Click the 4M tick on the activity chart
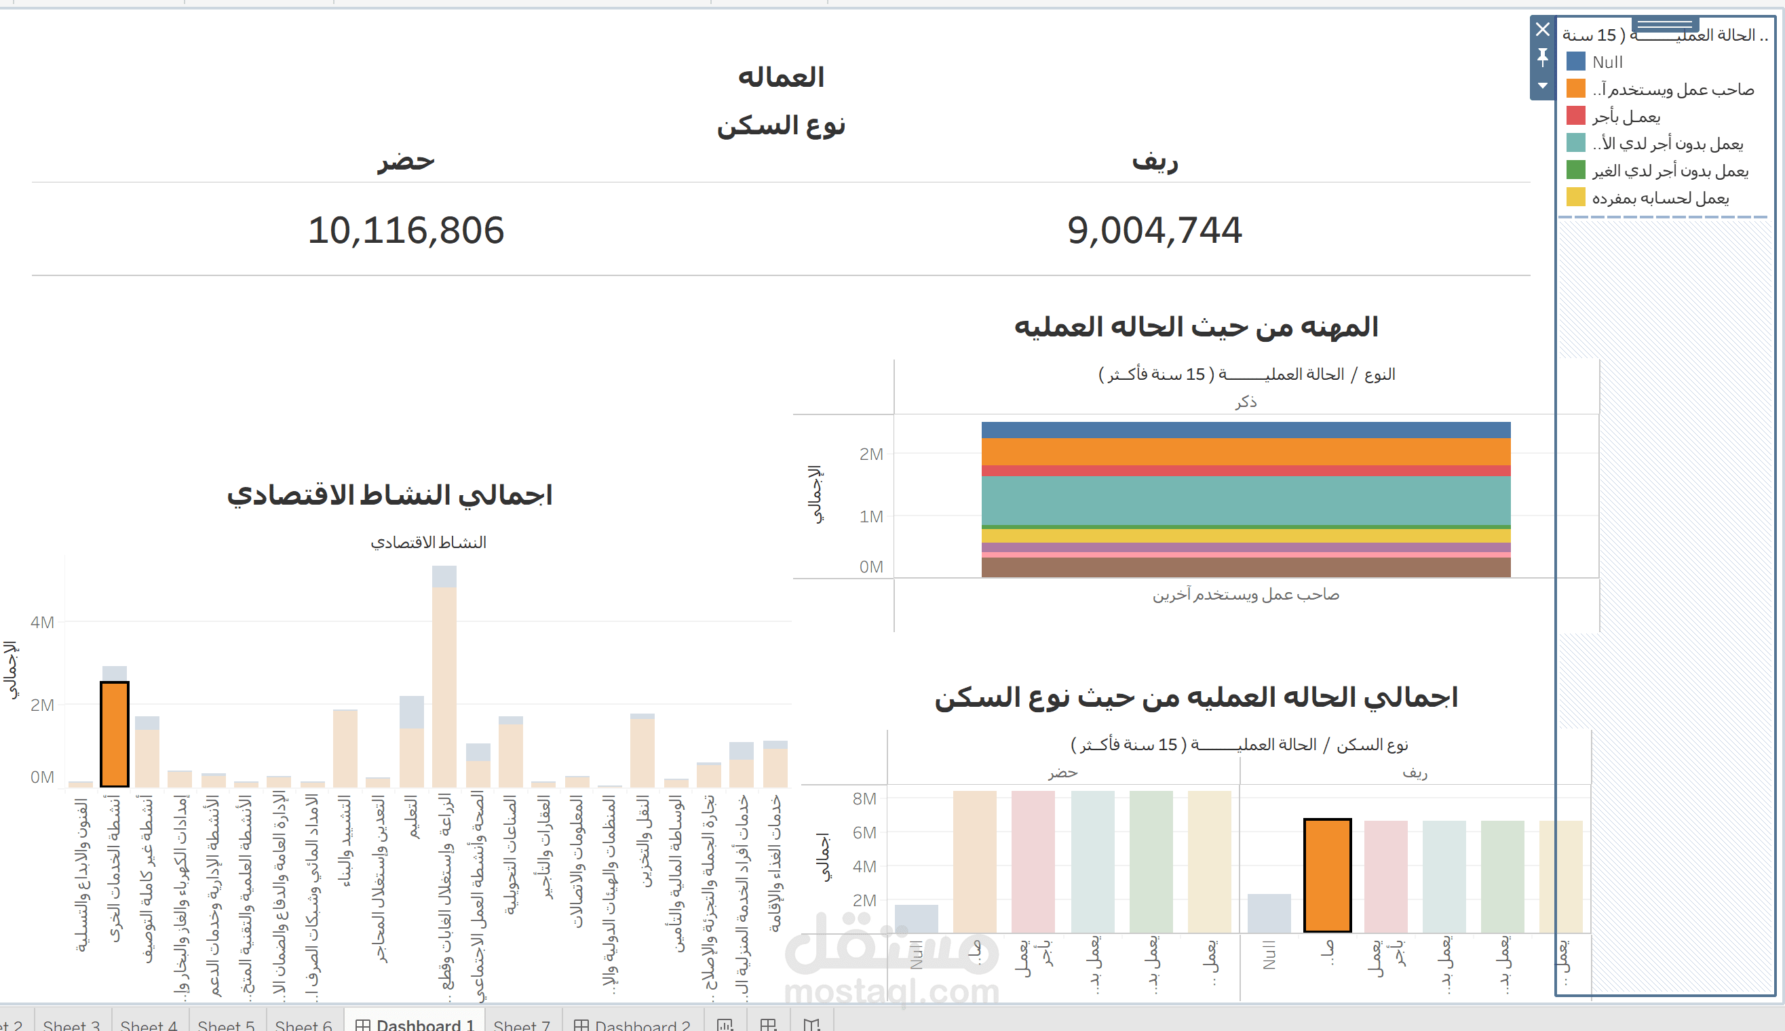1785x1031 pixels. tap(43, 622)
